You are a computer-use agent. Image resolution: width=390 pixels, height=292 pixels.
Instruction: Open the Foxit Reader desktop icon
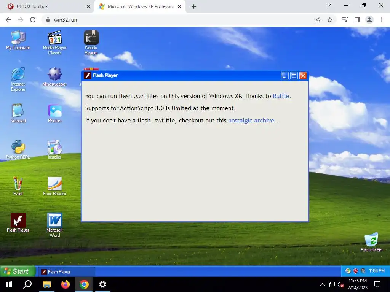54,186
